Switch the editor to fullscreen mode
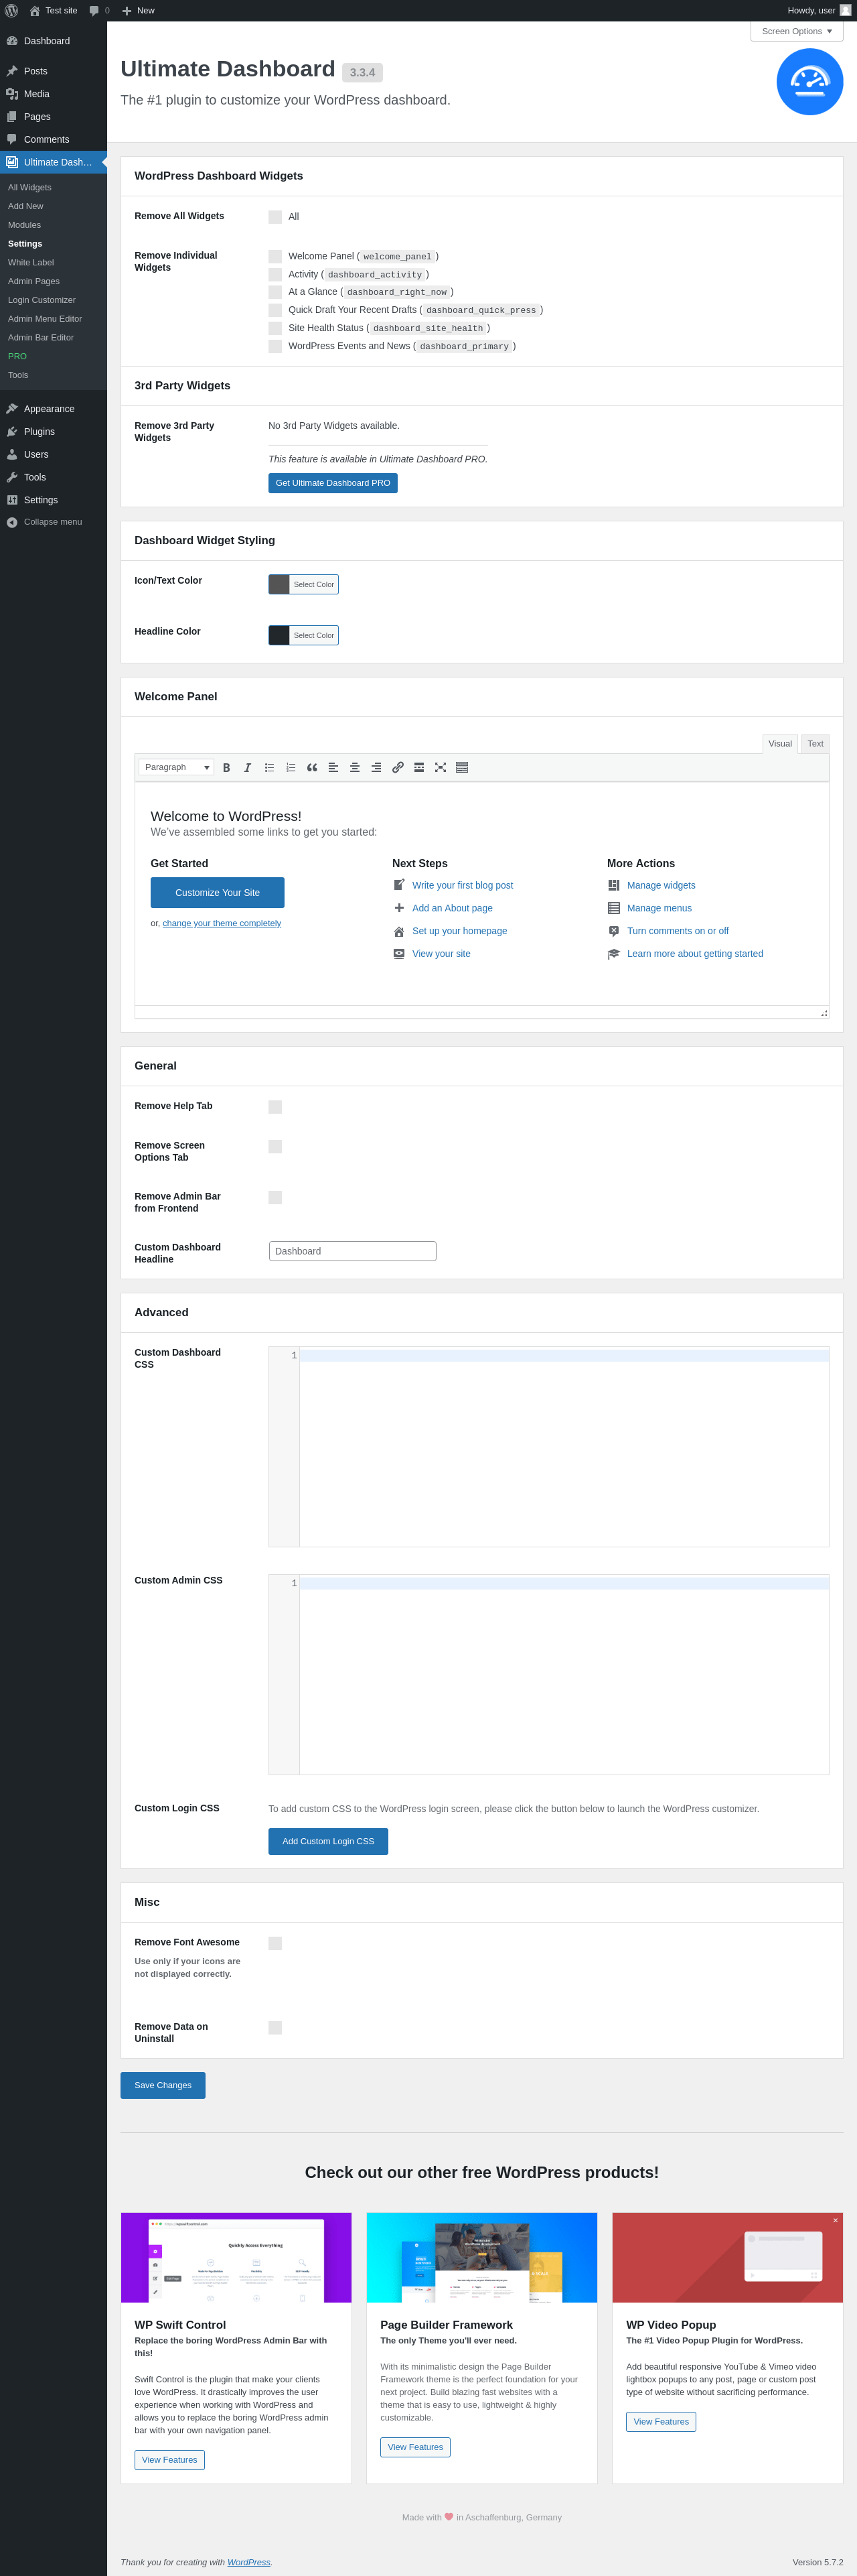The image size is (857, 2576). (441, 768)
